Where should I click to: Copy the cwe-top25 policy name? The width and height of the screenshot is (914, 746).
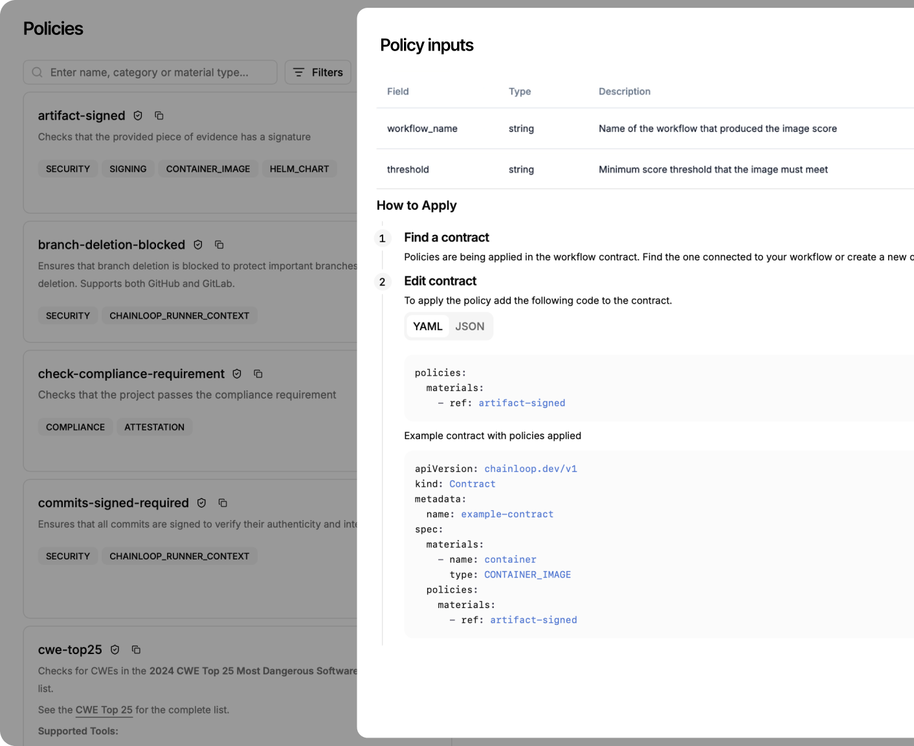136,650
